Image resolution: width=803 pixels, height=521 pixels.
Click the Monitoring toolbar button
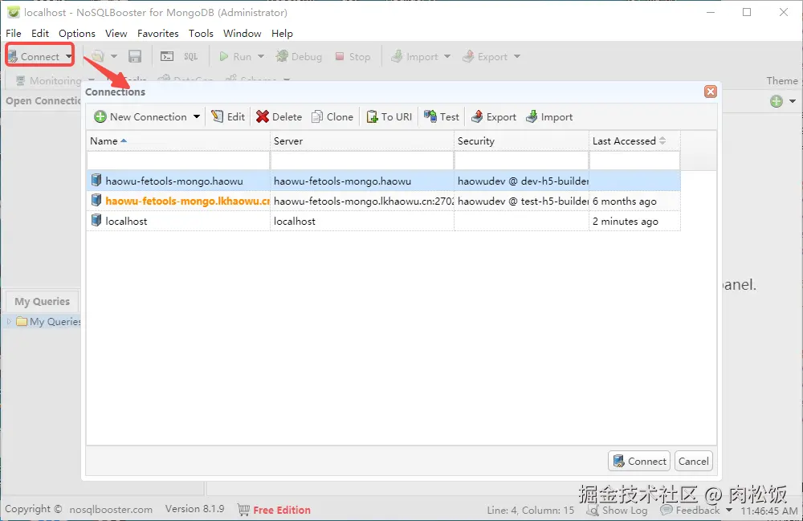click(48, 80)
